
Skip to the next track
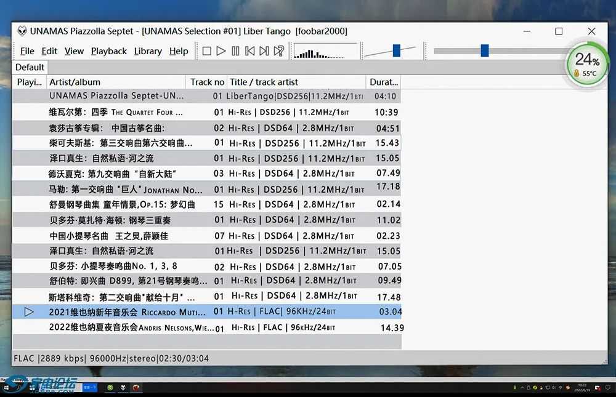click(264, 51)
